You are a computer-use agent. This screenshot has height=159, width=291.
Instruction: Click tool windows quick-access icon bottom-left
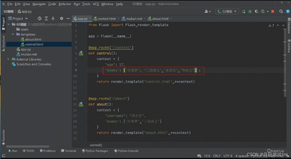[4, 156]
